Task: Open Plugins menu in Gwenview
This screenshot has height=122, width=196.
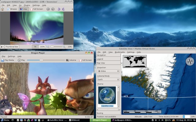Action: click(26, 5)
